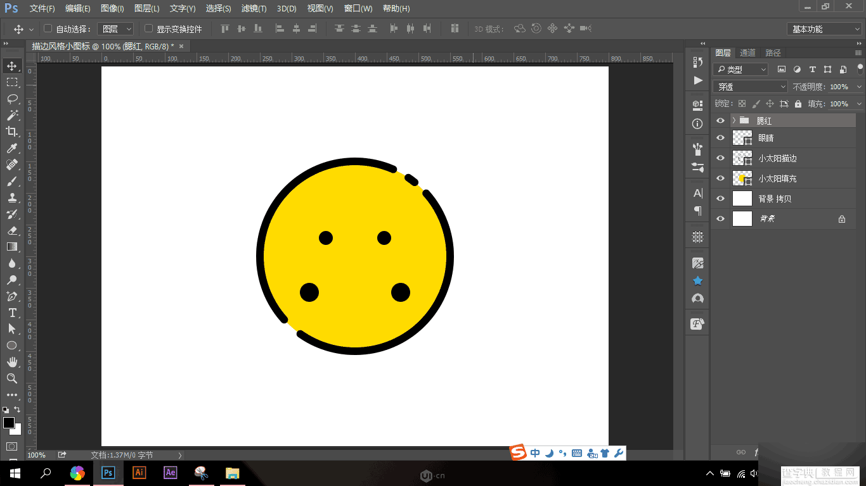Open the Brush Presets panel icon
866x486 pixels.
tap(698, 168)
